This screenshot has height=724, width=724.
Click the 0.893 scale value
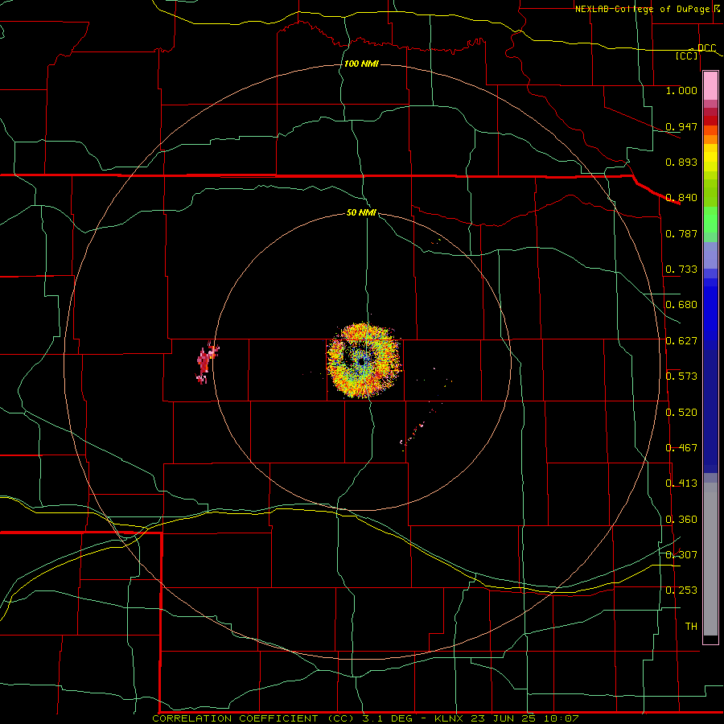681,162
